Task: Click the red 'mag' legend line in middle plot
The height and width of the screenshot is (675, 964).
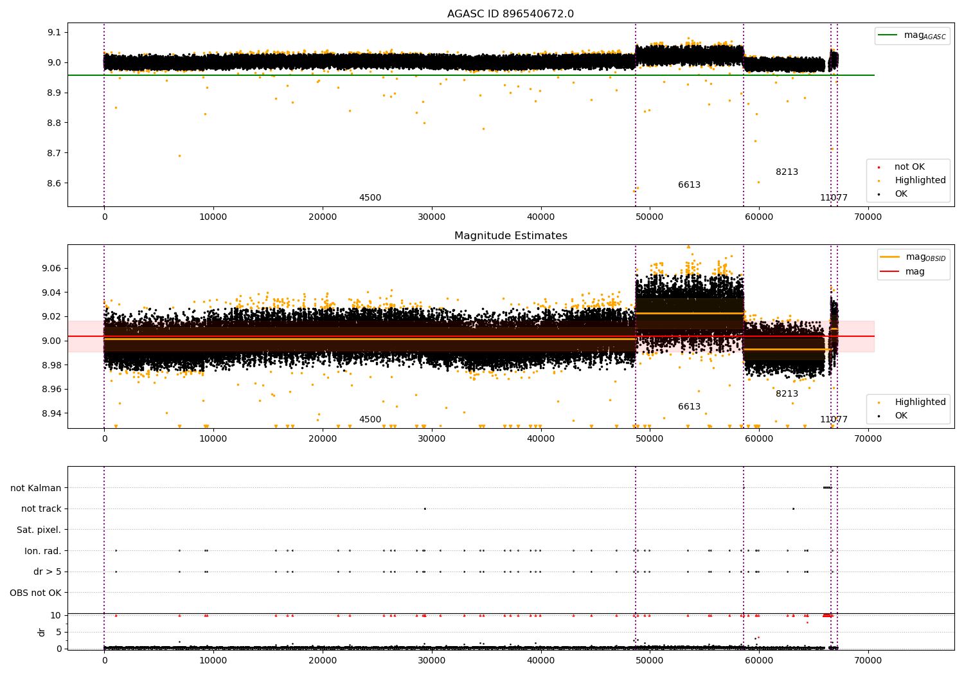Action: (x=890, y=272)
